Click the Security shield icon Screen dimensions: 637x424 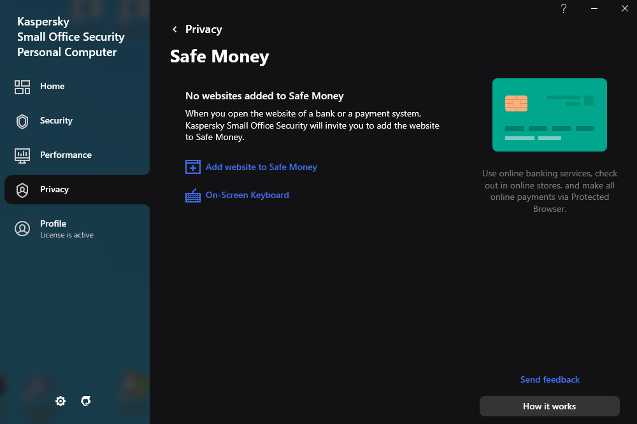(x=22, y=122)
